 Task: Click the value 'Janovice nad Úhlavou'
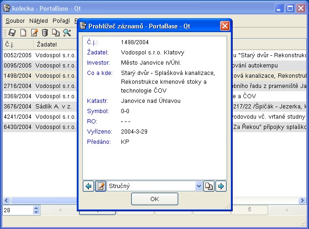151,101
